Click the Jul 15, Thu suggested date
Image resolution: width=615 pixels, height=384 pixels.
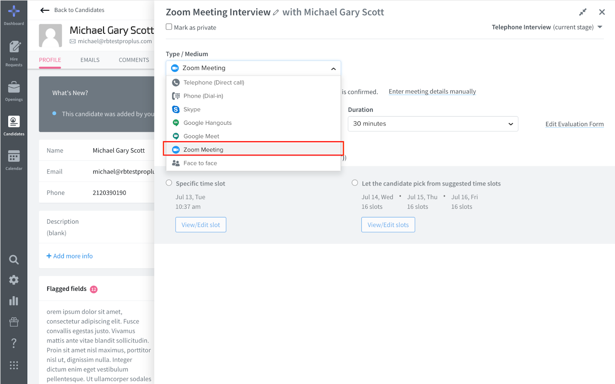422,197
